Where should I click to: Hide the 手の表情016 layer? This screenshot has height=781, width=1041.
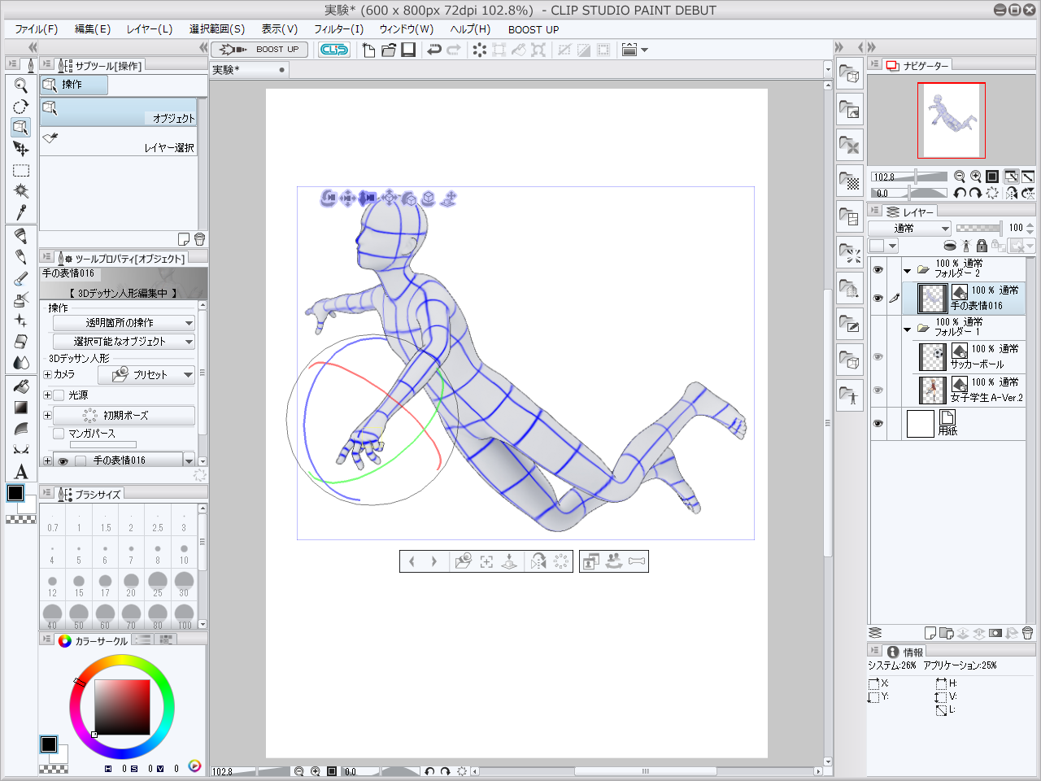click(x=878, y=299)
